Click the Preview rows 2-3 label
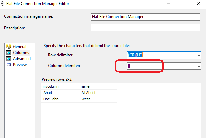This screenshot has width=206, height=138. [x=57, y=79]
